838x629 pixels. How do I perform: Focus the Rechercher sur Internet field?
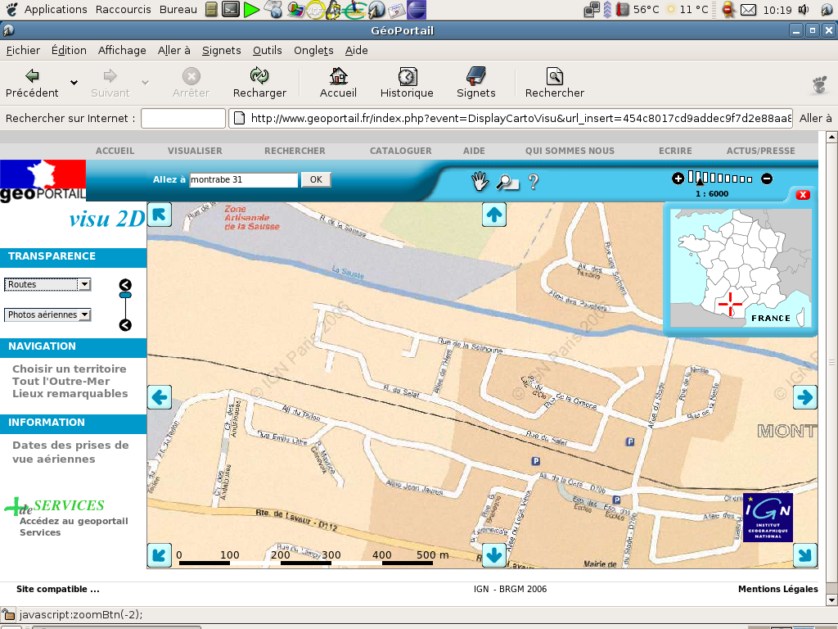click(183, 118)
